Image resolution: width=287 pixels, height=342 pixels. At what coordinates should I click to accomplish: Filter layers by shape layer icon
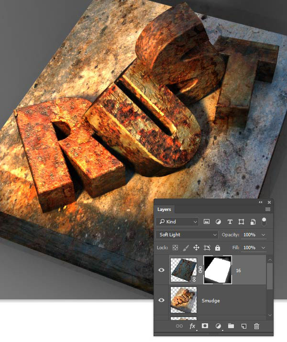[x=241, y=222]
